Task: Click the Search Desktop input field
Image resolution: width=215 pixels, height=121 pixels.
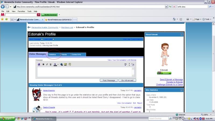Action: click(158, 118)
